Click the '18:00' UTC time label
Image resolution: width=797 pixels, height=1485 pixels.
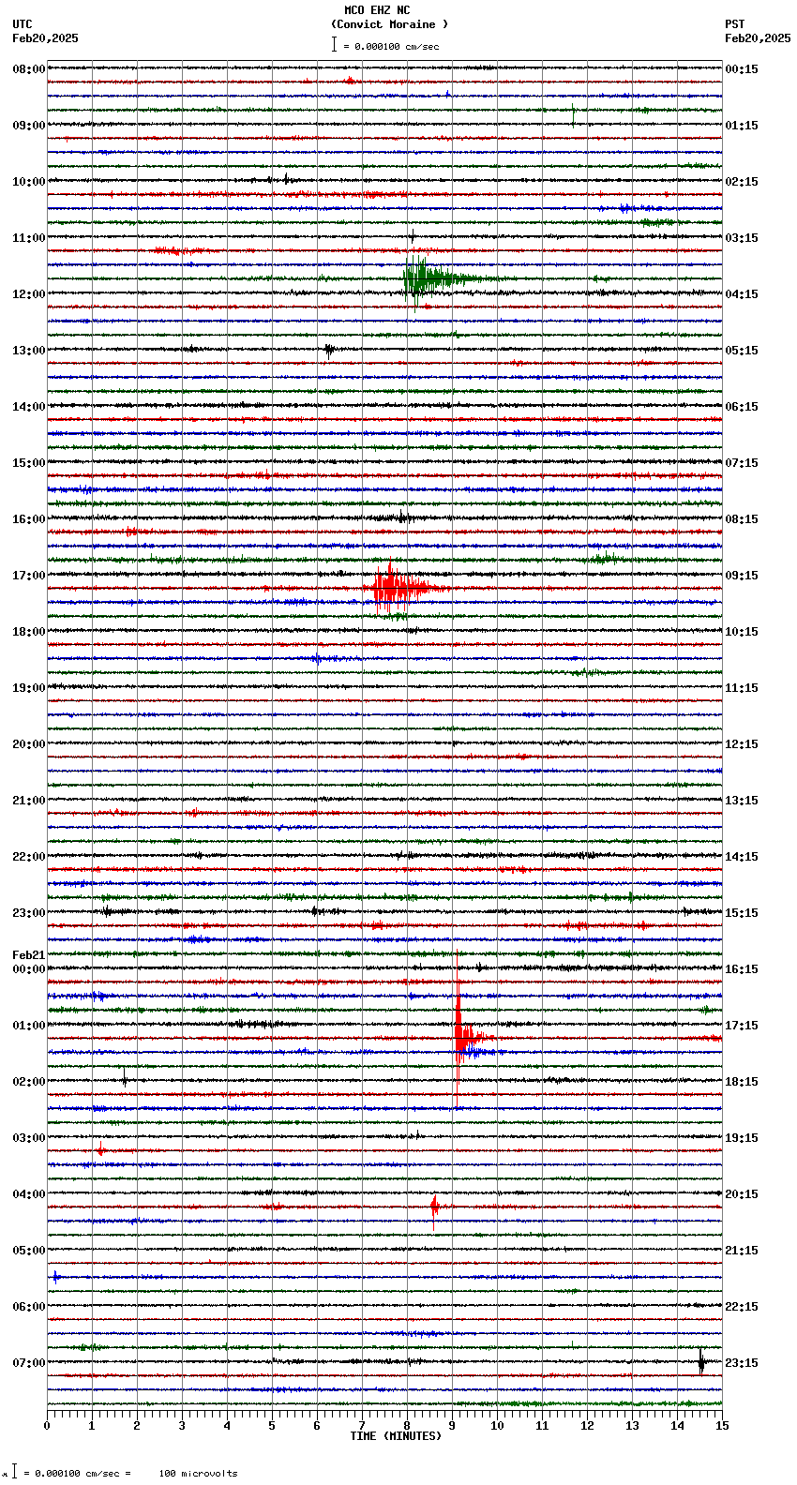point(28,632)
